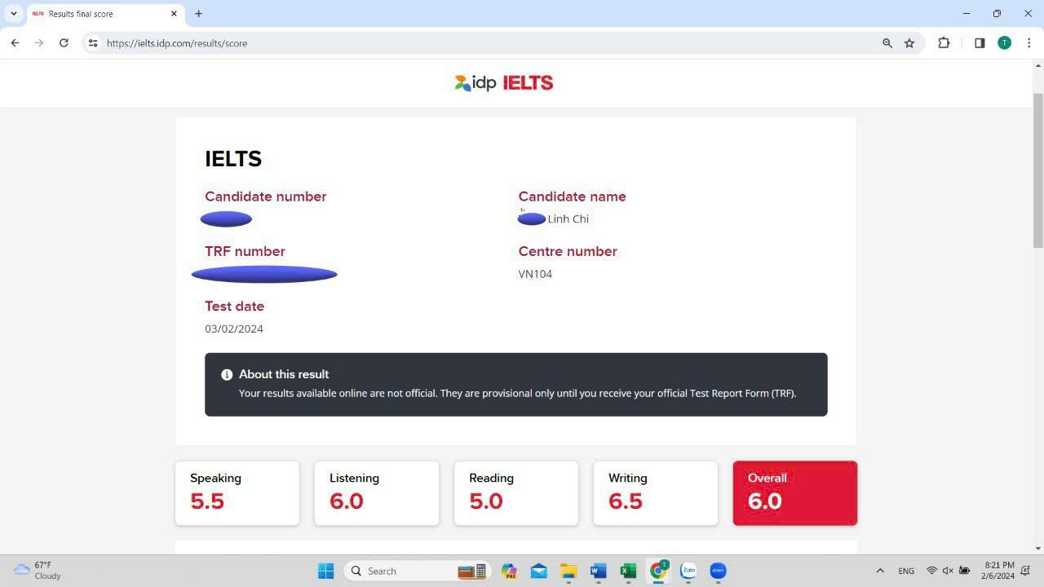Open Zoom from the taskbar
The width and height of the screenshot is (1044, 587).
pyautogui.click(x=718, y=571)
